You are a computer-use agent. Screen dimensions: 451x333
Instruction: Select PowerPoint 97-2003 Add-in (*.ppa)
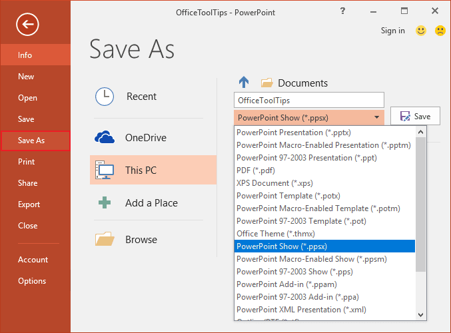(x=324, y=297)
